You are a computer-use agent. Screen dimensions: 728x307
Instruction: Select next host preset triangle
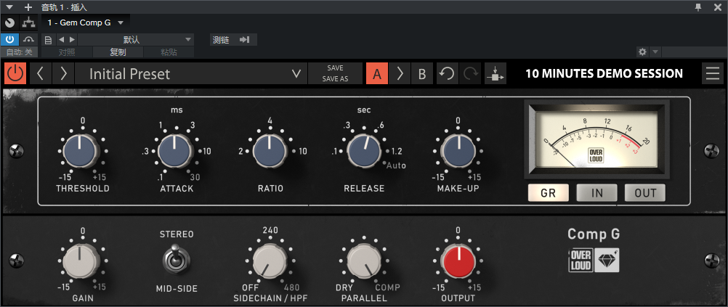click(71, 39)
